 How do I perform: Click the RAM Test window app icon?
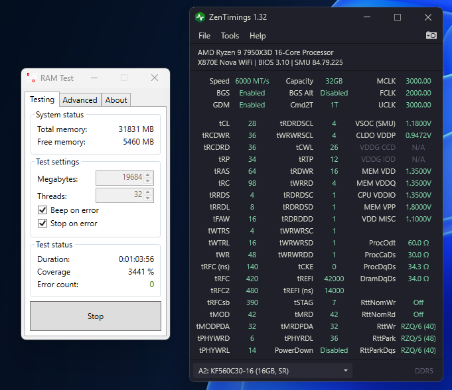click(32, 78)
